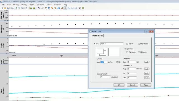Click the m/sec velocity unit button

(114, 77)
